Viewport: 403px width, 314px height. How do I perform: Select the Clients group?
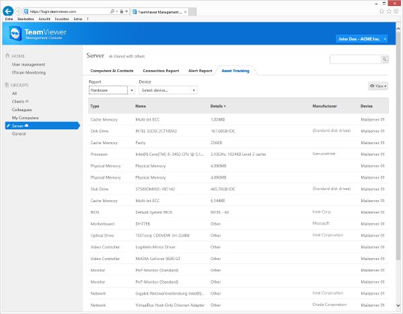click(18, 101)
